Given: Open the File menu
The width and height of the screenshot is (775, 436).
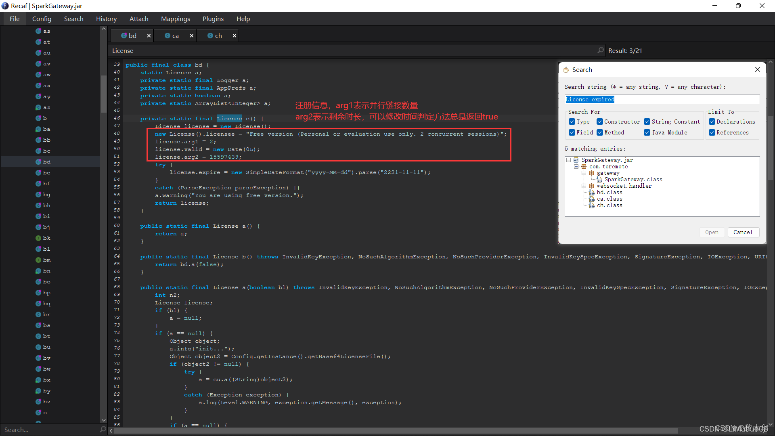Looking at the screenshot, I should 15,19.
